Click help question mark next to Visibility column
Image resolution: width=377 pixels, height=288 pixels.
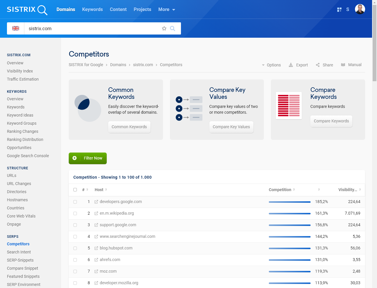tap(360, 190)
